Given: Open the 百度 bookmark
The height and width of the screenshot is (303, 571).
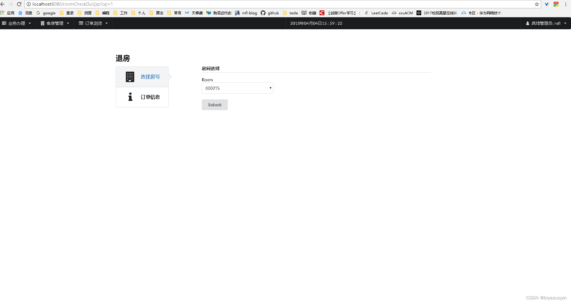Looking at the screenshot, I should coord(25,13).
